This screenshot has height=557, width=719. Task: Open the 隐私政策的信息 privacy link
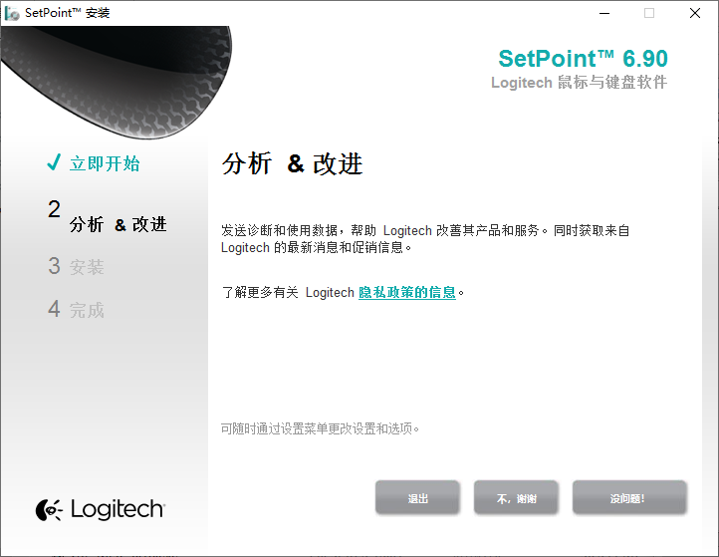(x=406, y=292)
